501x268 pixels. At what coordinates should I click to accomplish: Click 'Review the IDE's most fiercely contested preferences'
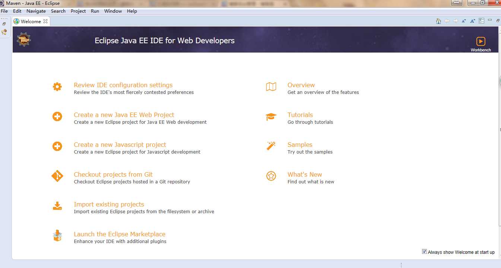pyautogui.click(x=134, y=92)
